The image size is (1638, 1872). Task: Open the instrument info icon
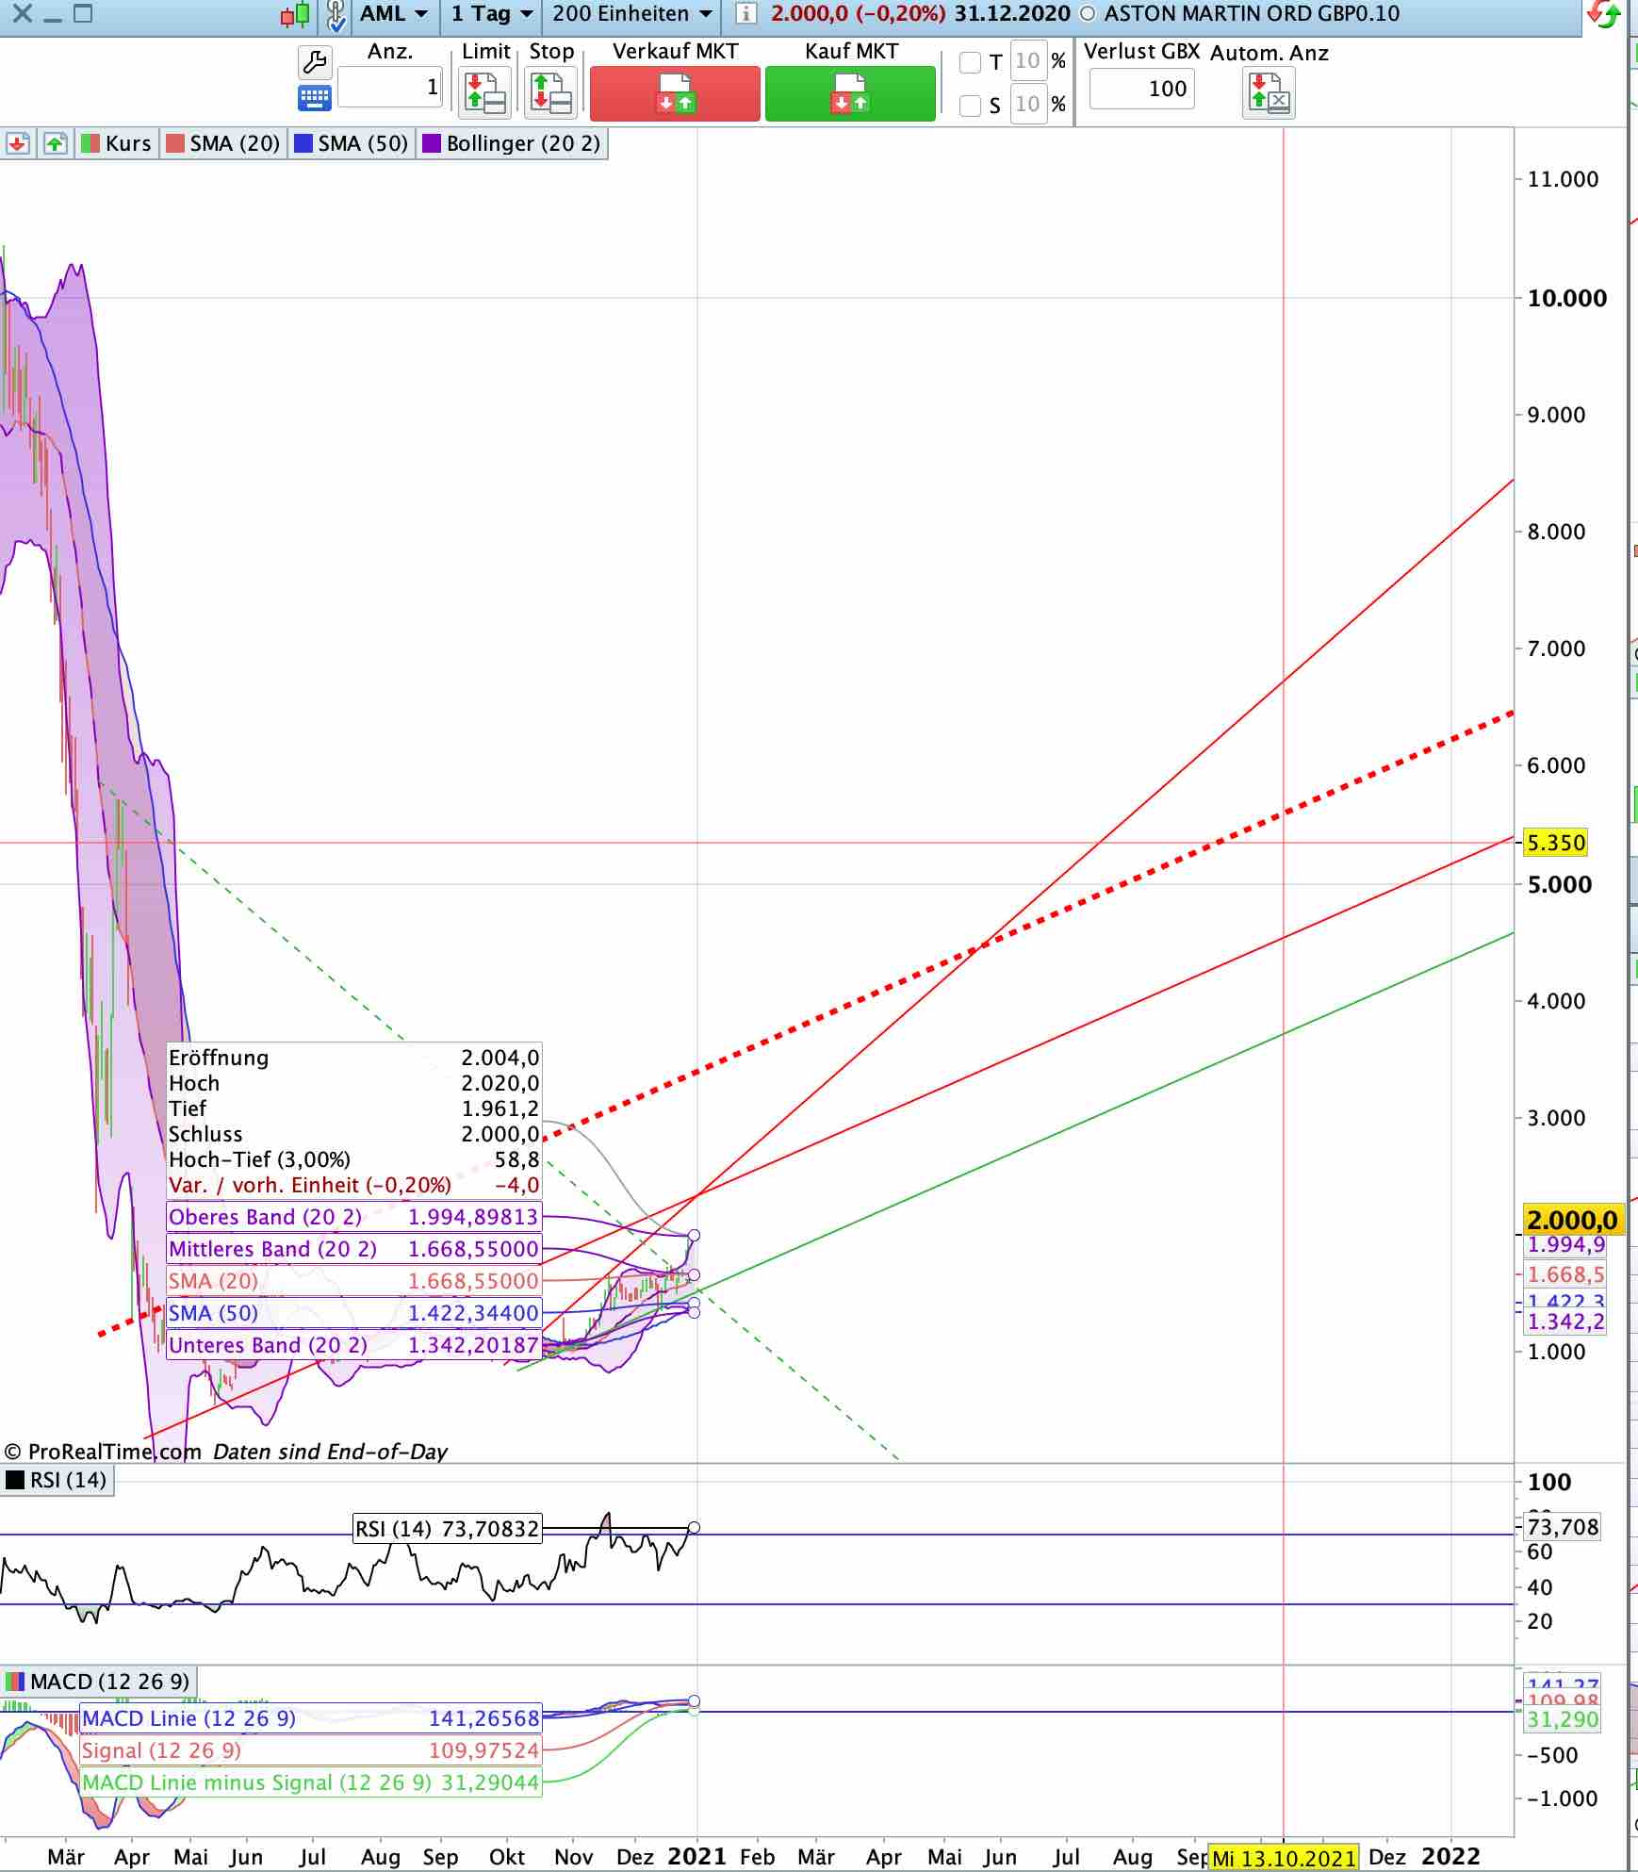click(745, 13)
